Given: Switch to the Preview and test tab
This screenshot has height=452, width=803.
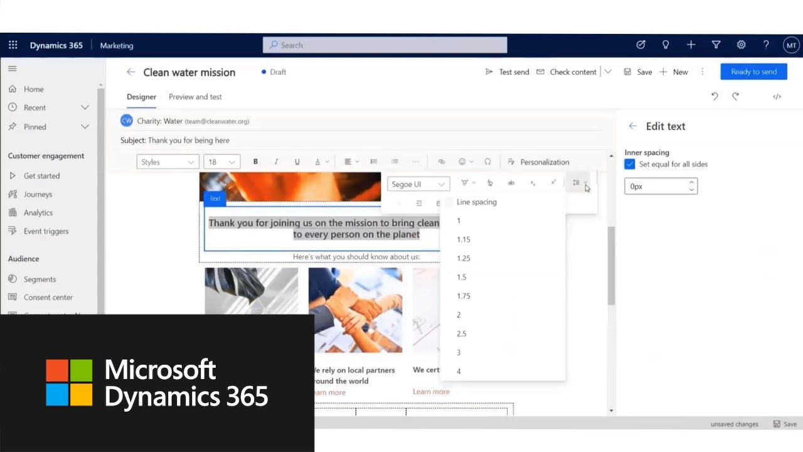Looking at the screenshot, I should (x=195, y=97).
